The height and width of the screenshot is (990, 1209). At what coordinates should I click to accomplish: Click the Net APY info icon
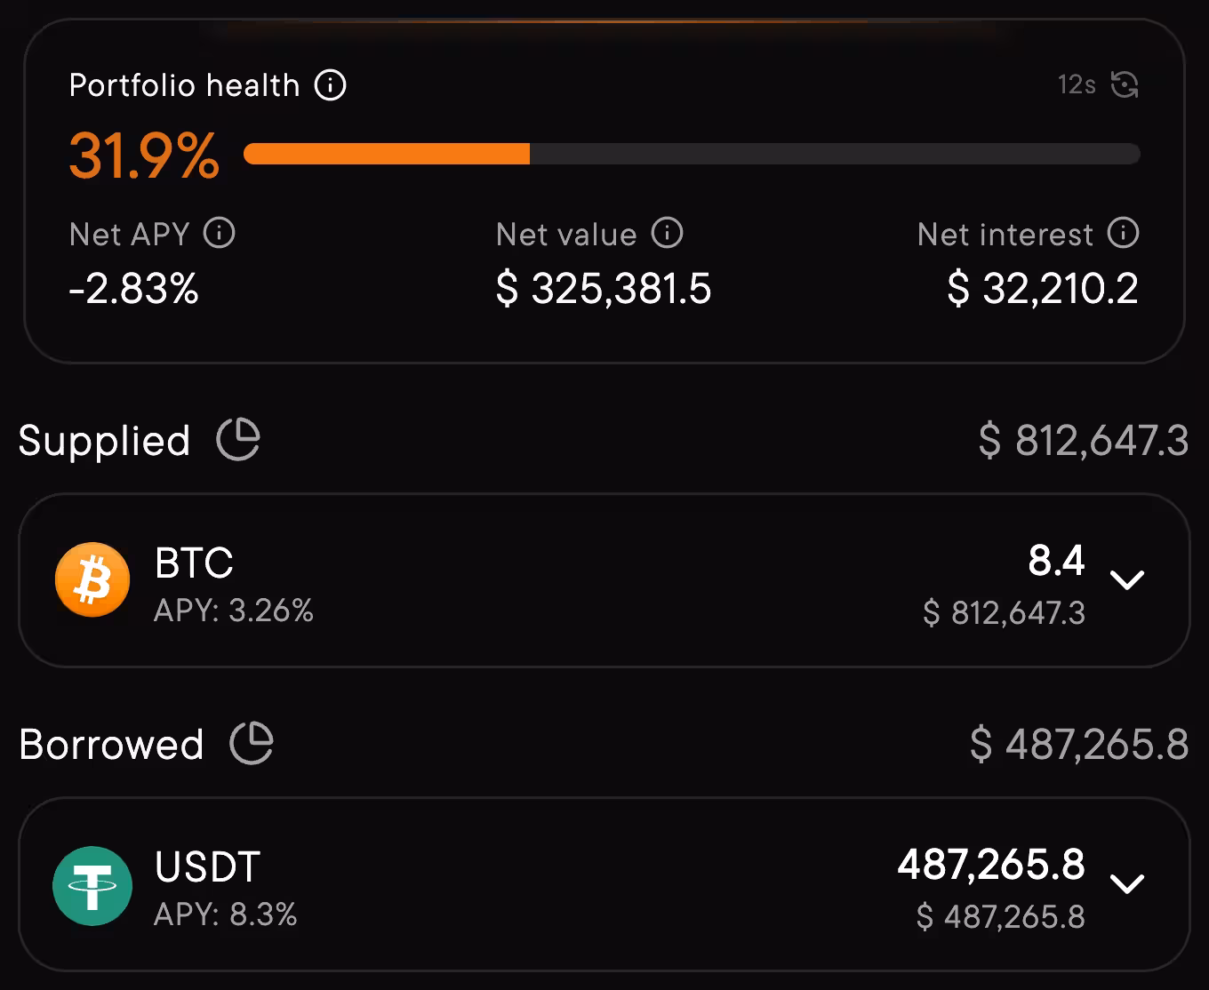pyautogui.click(x=219, y=234)
